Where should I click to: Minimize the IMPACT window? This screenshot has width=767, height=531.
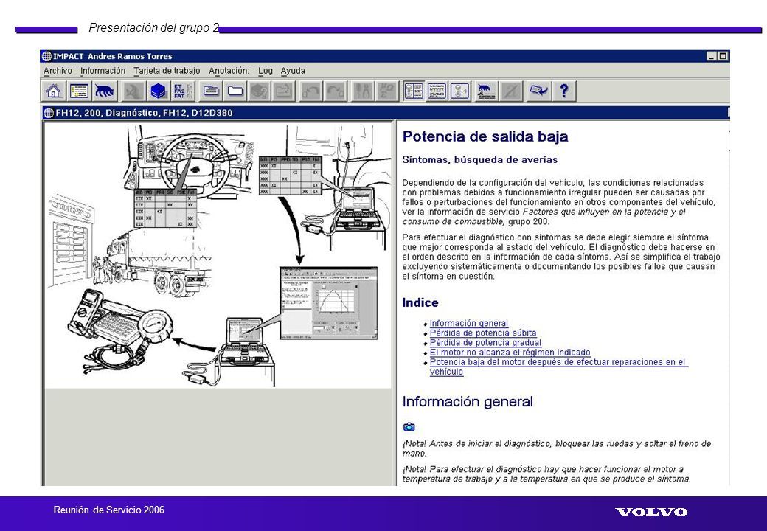[712, 56]
